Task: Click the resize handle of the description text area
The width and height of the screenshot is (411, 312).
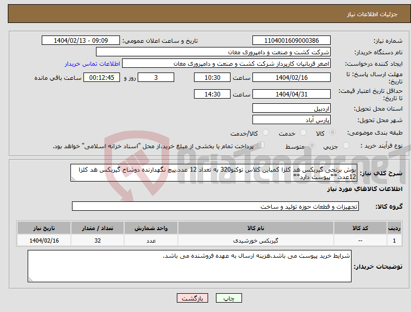Action: [x=73, y=179]
